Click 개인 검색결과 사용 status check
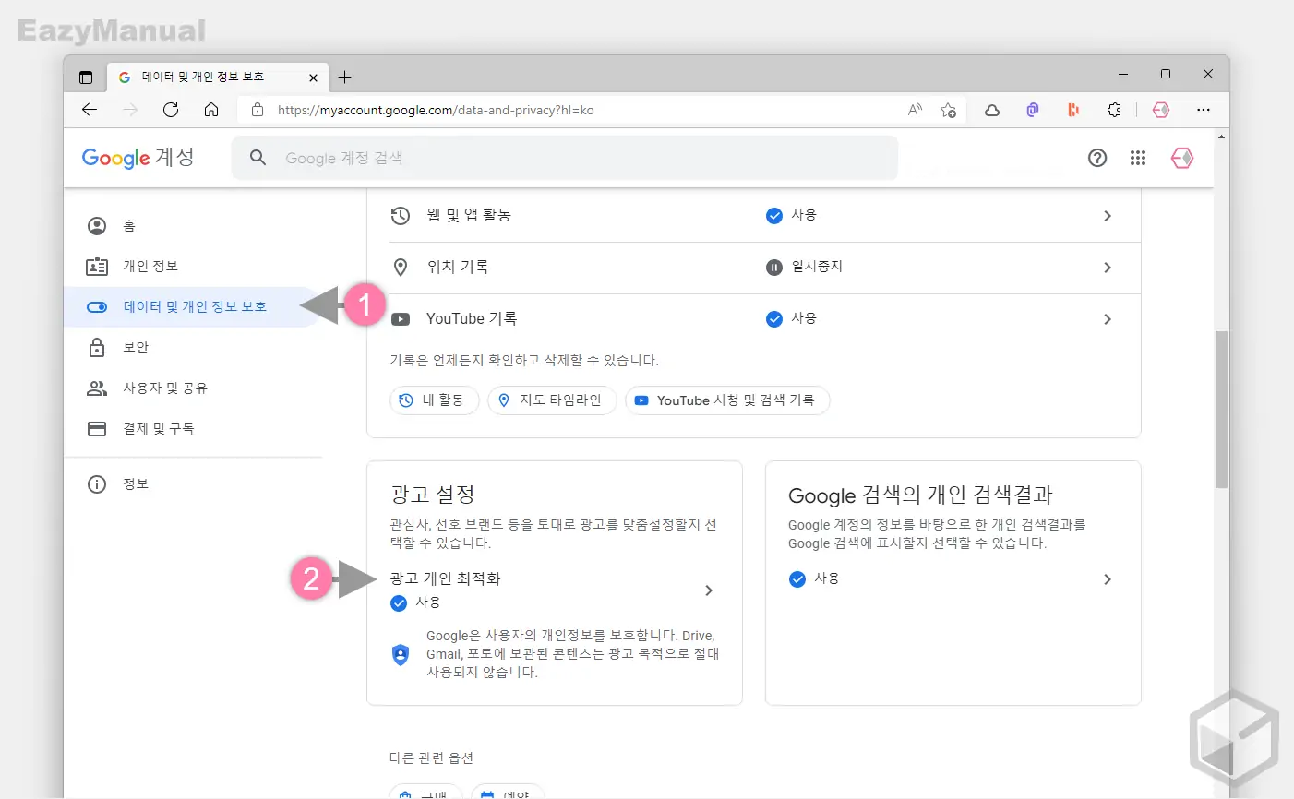The image size is (1294, 799). [797, 579]
